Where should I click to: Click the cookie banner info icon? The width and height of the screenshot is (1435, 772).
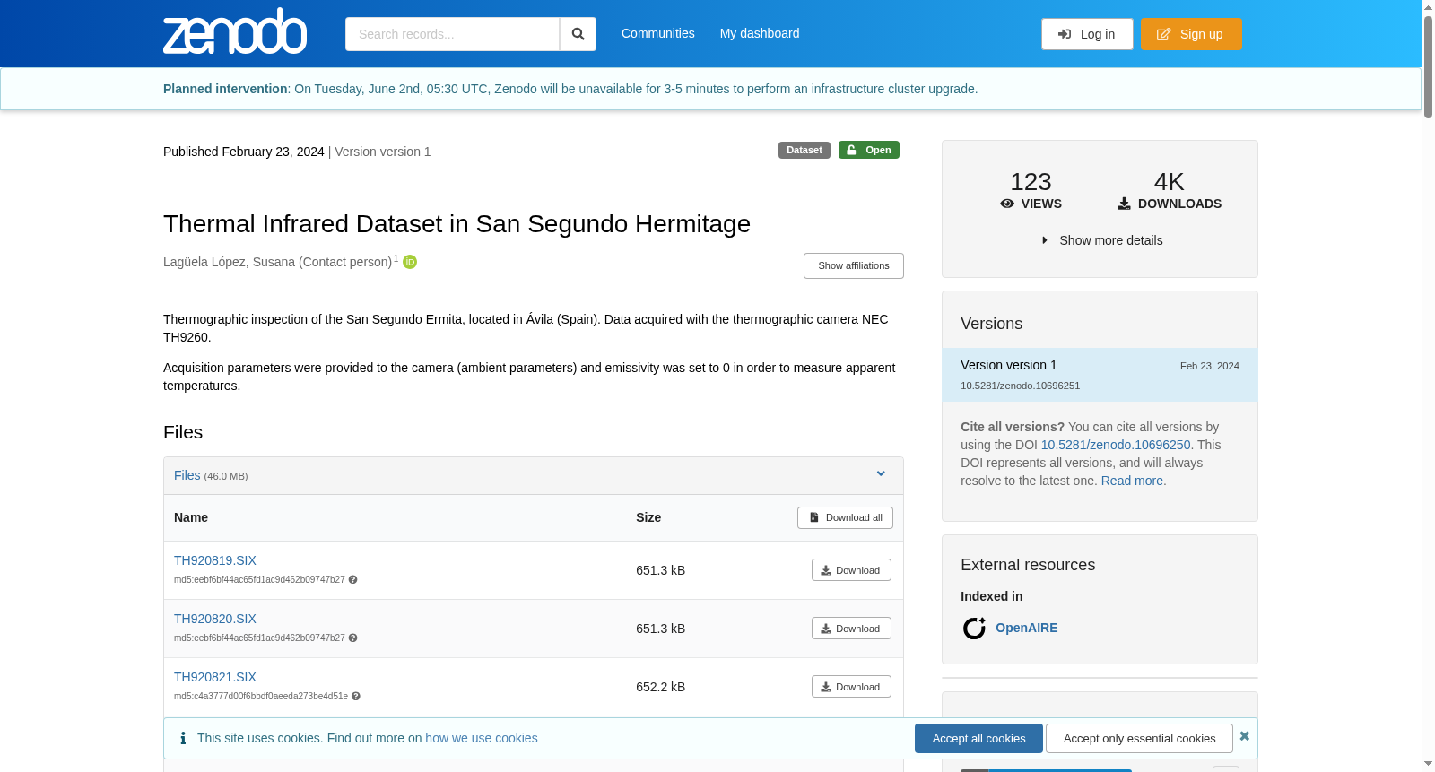(183, 738)
